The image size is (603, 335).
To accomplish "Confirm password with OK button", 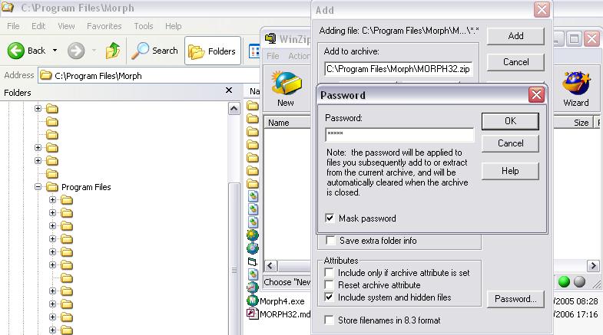I will (x=510, y=121).
